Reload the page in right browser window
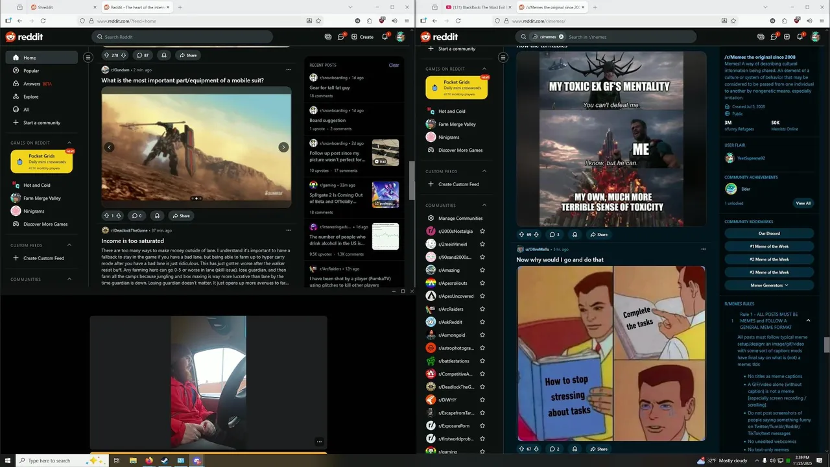This screenshot has width=830, height=467. [x=458, y=21]
